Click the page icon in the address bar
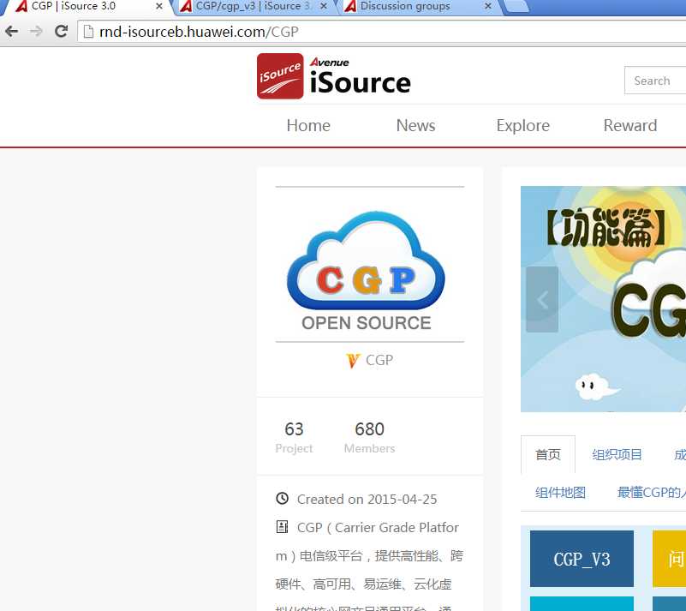The height and width of the screenshot is (611, 686). click(x=88, y=32)
